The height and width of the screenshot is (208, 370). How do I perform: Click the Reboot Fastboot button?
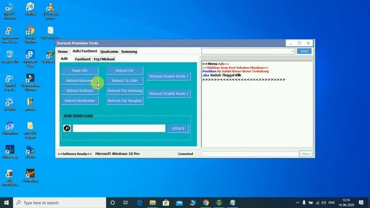(x=80, y=91)
